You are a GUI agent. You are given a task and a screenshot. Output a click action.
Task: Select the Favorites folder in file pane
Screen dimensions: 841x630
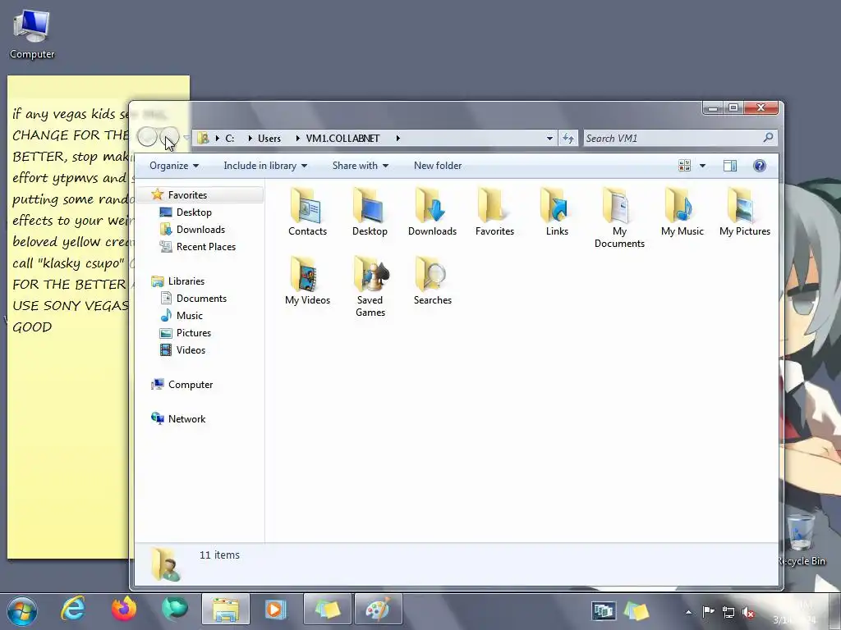(494, 212)
